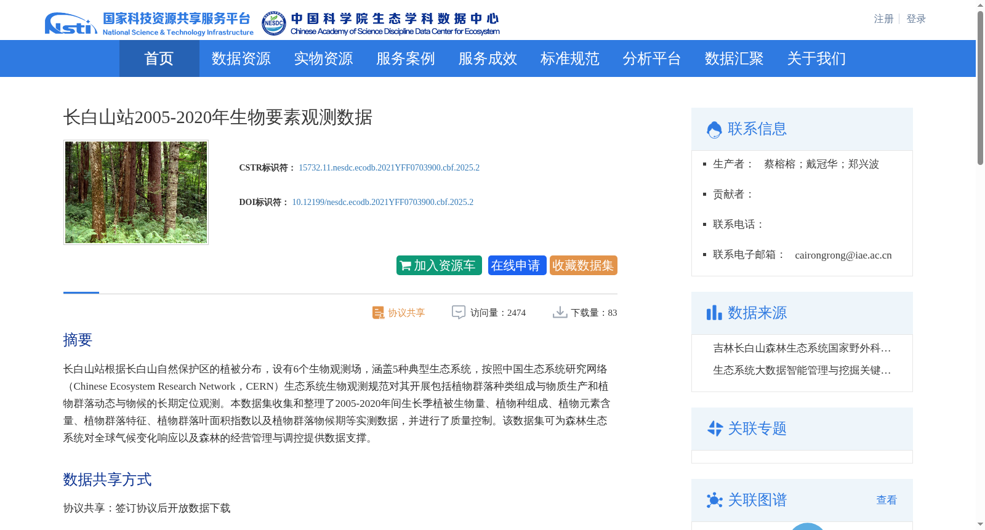Click the page vertical scrollbar thumb
985x530 pixels.
[x=980, y=88]
